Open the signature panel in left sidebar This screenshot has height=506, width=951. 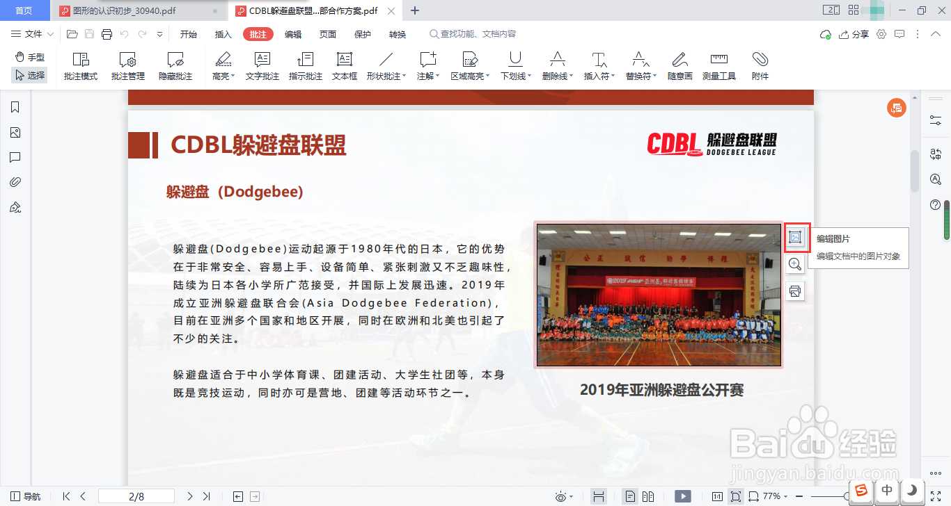coord(15,207)
